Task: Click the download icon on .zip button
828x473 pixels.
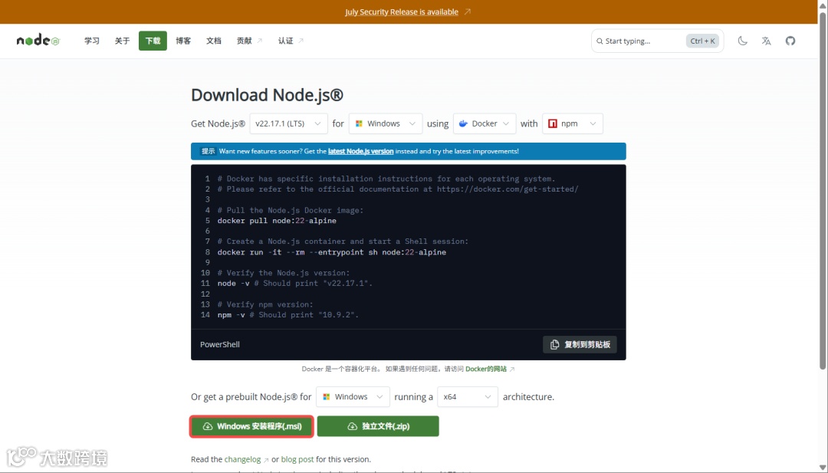Action: point(352,426)
